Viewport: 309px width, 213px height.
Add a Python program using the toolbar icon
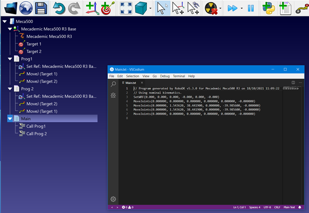(269, 8)
